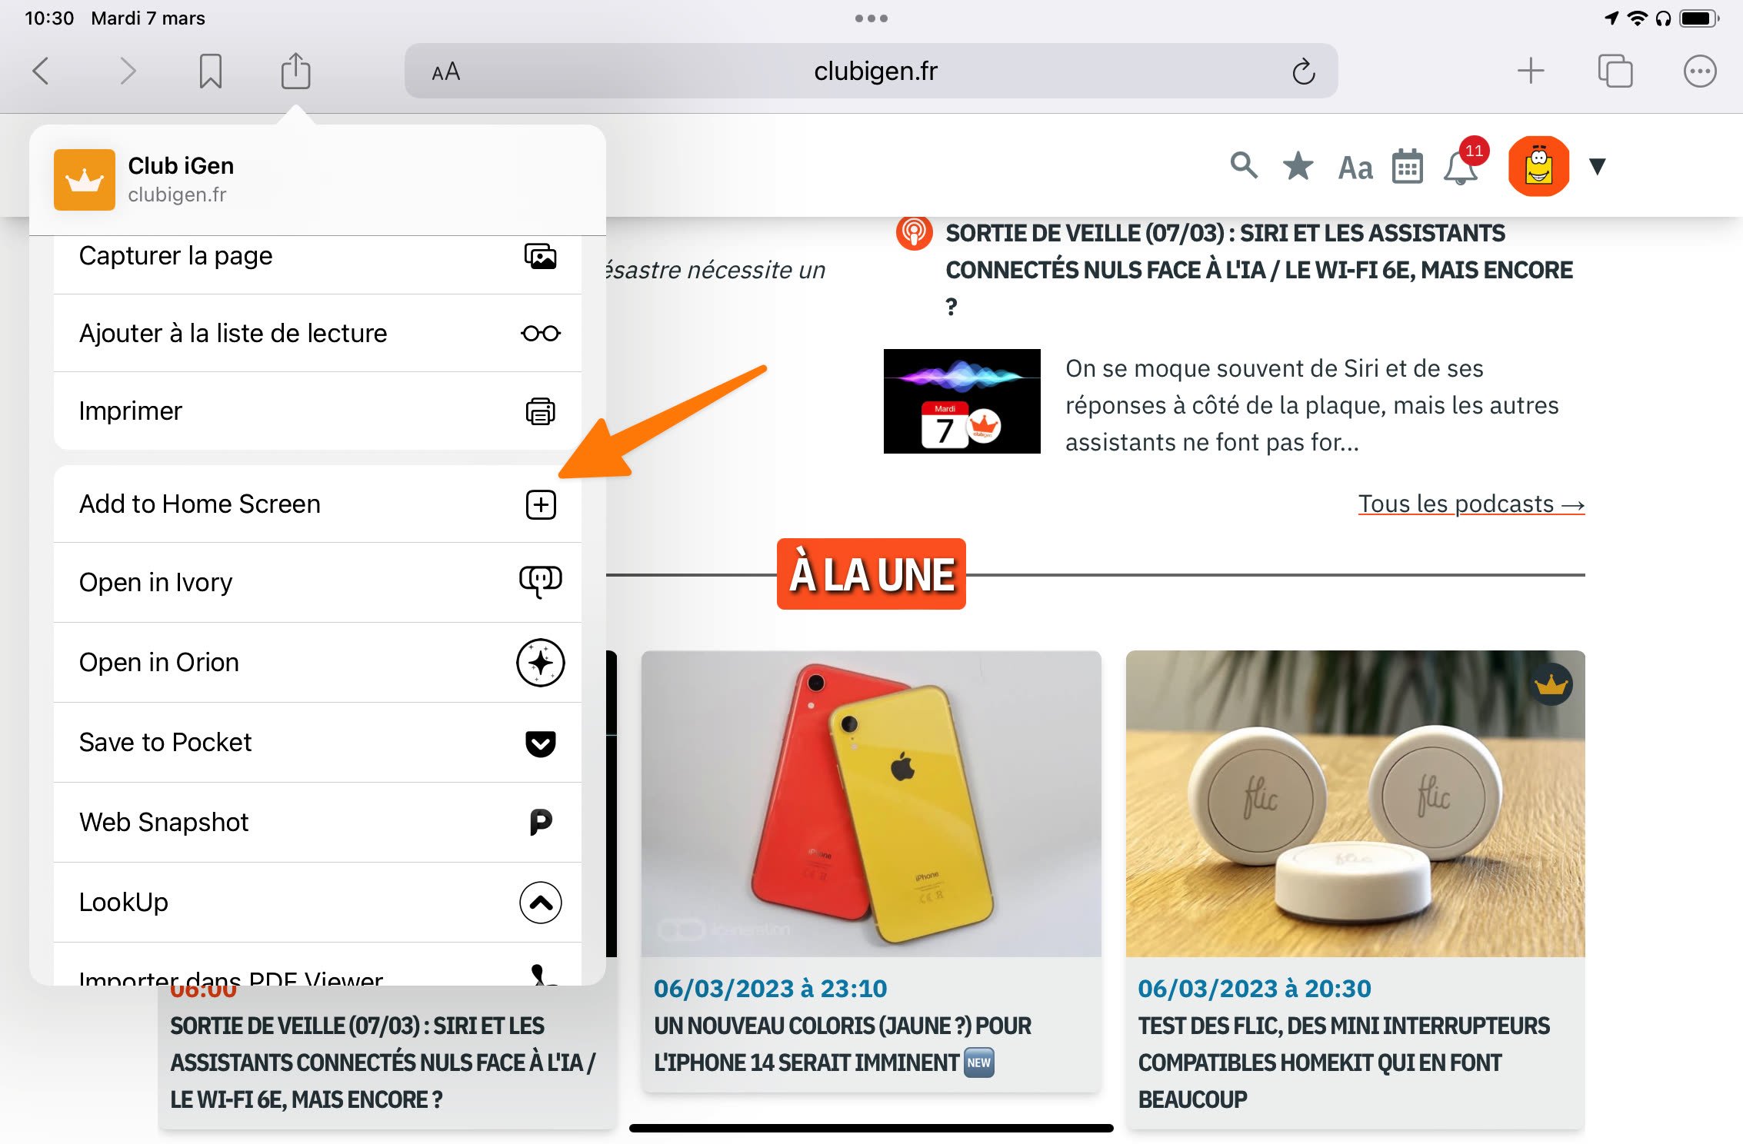
Task: Open site search magnifier icon
Action: [1243, 165]
